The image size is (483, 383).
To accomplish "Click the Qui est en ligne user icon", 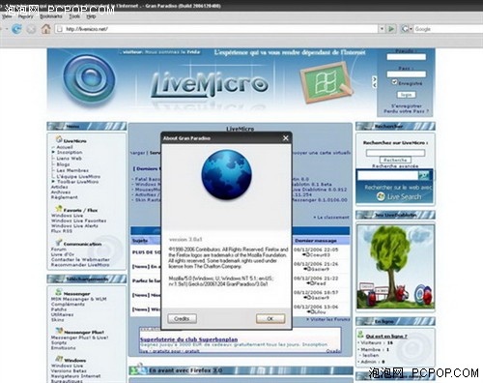I will (360, 335).
